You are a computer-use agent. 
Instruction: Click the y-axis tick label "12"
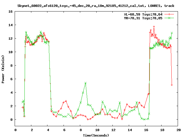[10, 39]
